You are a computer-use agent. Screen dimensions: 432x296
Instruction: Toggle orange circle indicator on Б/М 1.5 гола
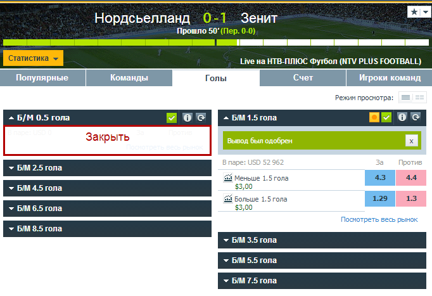point(374,117)
